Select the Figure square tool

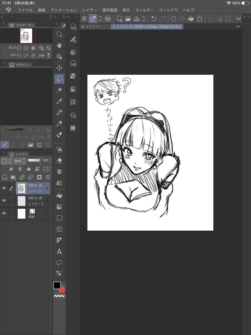click(x=59, y=218)
